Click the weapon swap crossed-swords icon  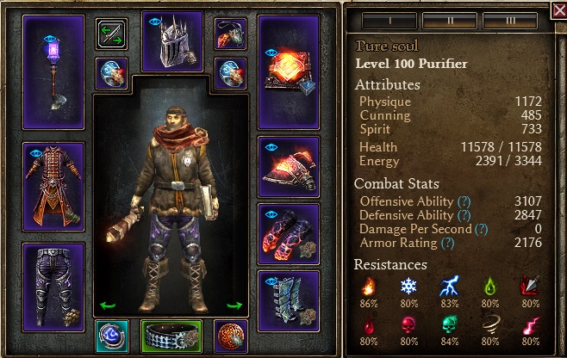point(111,34)
